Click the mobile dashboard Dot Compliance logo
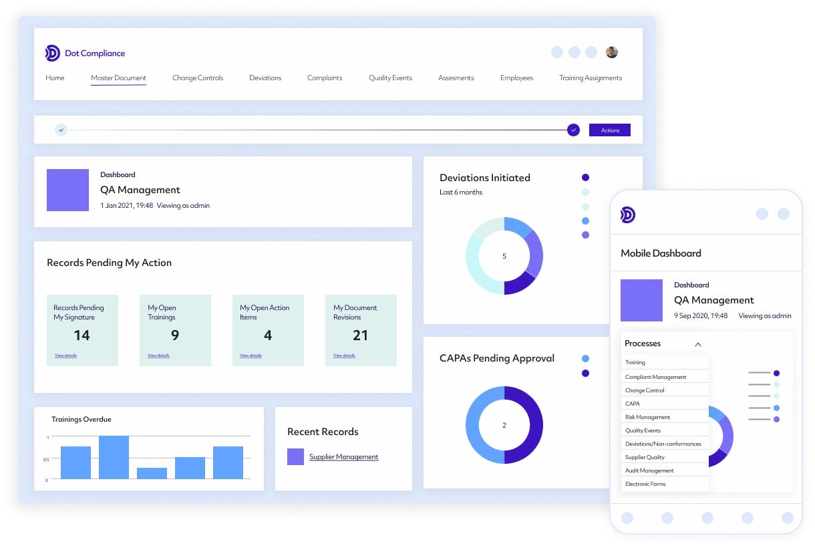The height and width of the screenshot is (548, 815). coord(626,215)
